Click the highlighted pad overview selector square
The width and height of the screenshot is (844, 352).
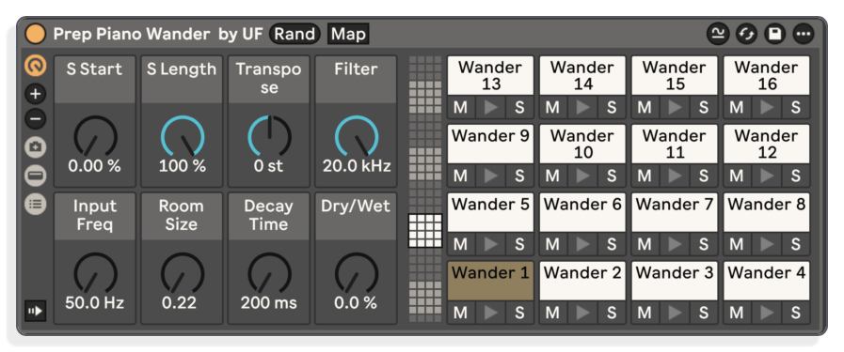[425, 231]
